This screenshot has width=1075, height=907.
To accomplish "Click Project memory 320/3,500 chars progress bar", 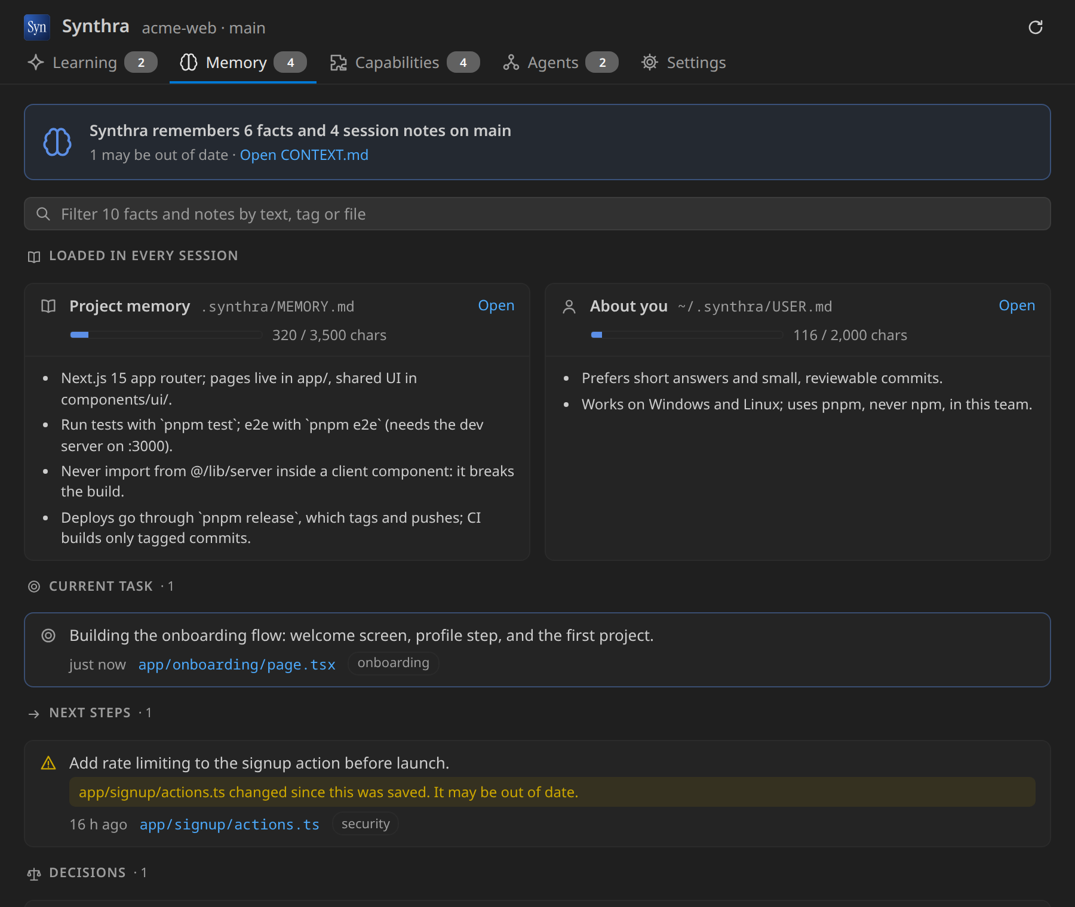I will (x=166, y=335).
